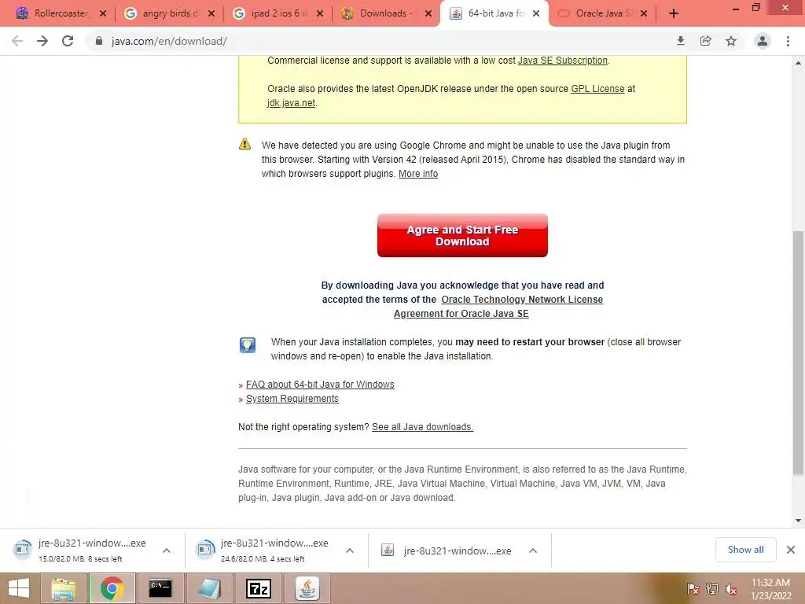Click the Java SE Subscription link
Viewport: 805px width, 604px height.
(x=563, y=61)
